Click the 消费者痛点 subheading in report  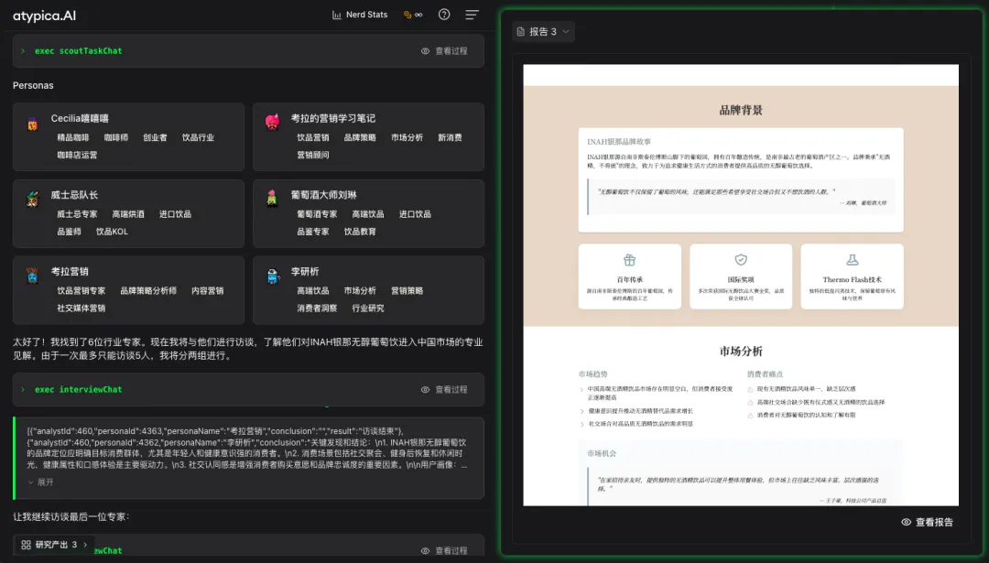[765, 374]
